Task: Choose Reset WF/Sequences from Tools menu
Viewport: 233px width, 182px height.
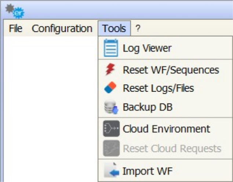Action: tap(171, 69)
